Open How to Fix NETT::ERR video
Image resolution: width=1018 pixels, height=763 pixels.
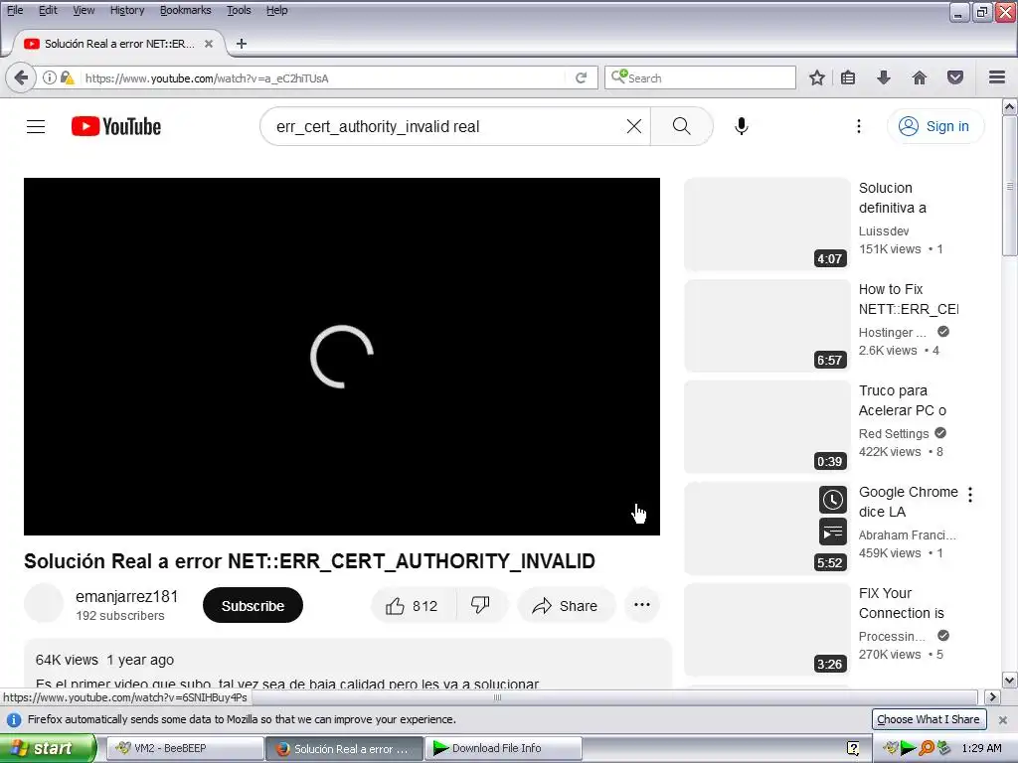click(x=908, y=299)
